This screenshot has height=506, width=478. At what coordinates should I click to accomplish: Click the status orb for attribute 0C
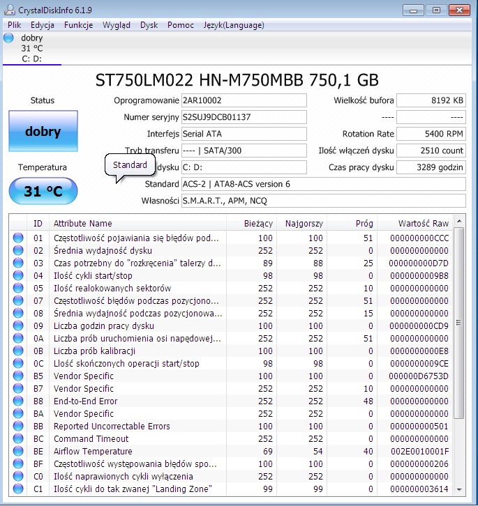pyautogui.click(x=18, y=363)
